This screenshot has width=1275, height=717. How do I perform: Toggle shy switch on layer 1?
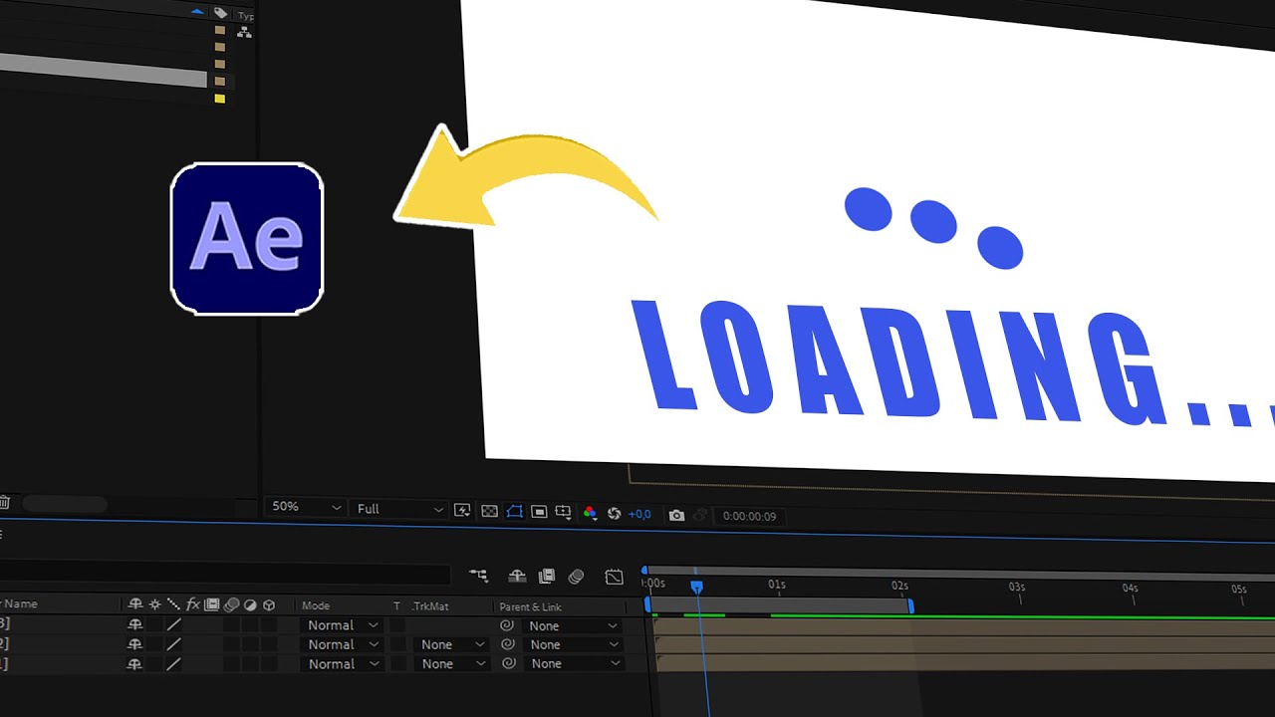[x=135, y=663]
